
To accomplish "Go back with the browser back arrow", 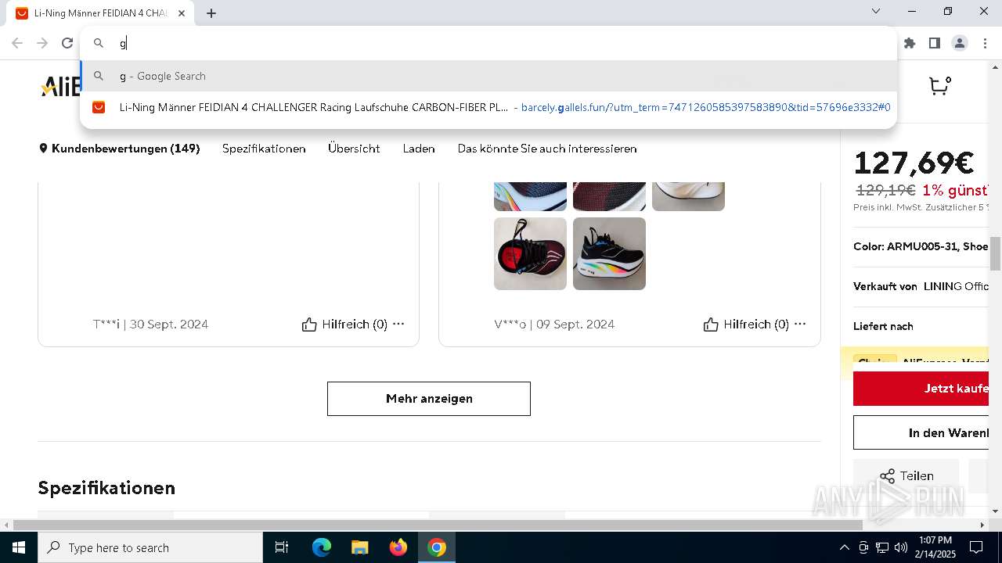I will click(17, 43).
